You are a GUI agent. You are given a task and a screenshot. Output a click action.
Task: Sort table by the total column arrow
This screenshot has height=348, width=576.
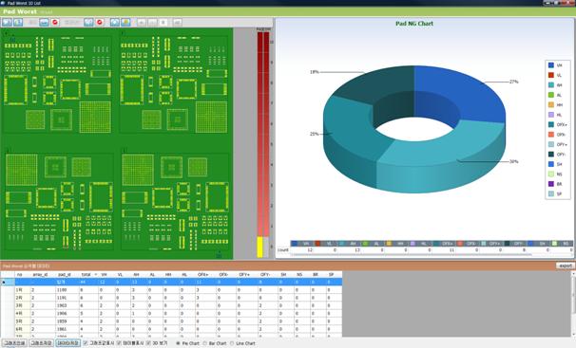(x=96, y=274)
